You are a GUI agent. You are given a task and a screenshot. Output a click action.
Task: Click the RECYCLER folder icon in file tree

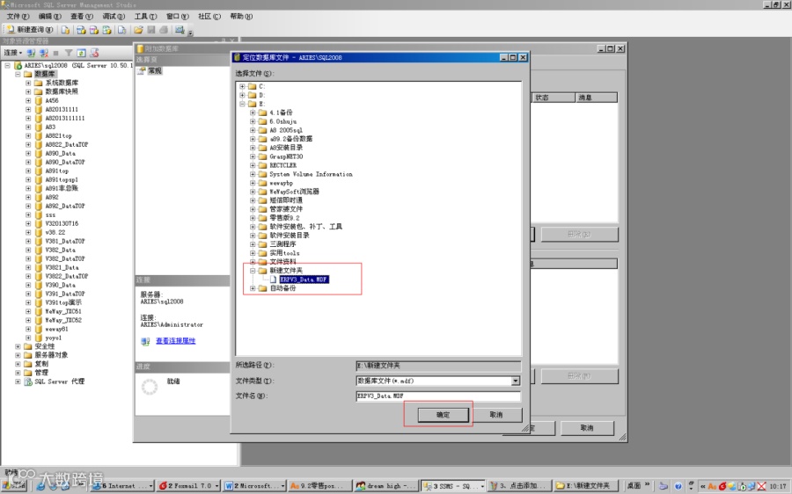pos(262,165)
